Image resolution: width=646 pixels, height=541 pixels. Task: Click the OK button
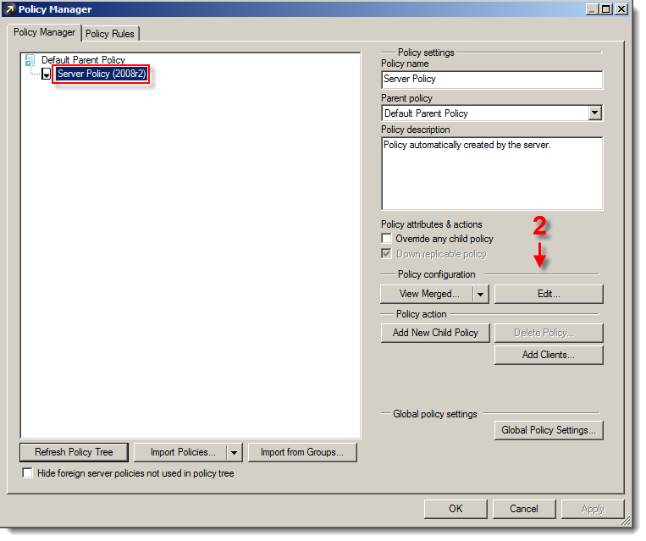pos(456,509)
